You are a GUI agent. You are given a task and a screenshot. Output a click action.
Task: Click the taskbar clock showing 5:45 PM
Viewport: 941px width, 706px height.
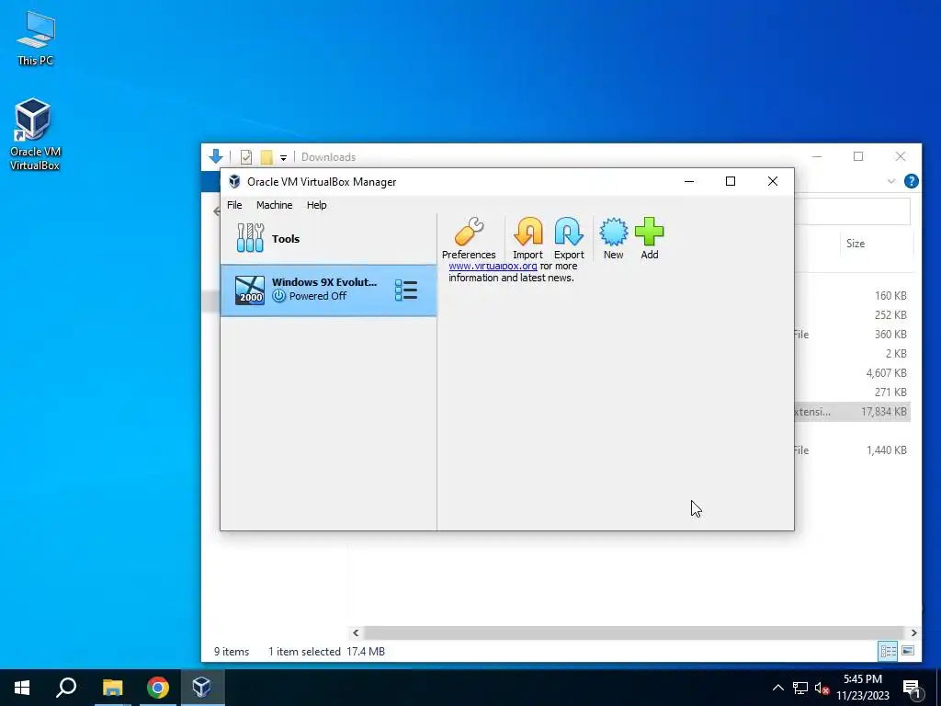863,688
